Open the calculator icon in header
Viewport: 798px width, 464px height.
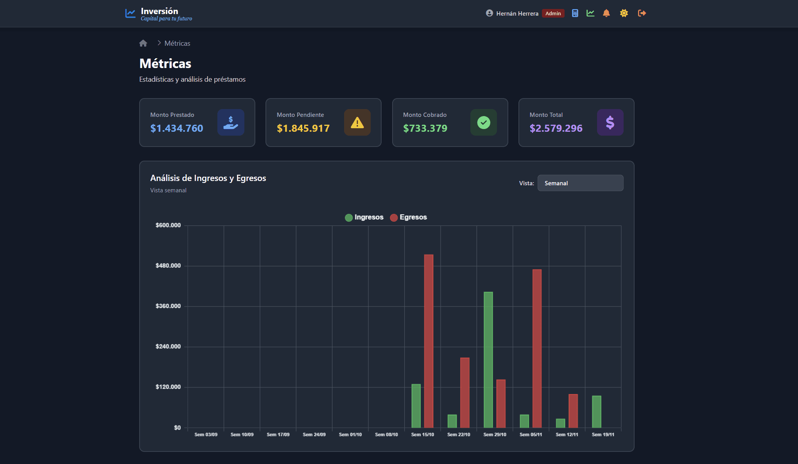pos(575,13)
